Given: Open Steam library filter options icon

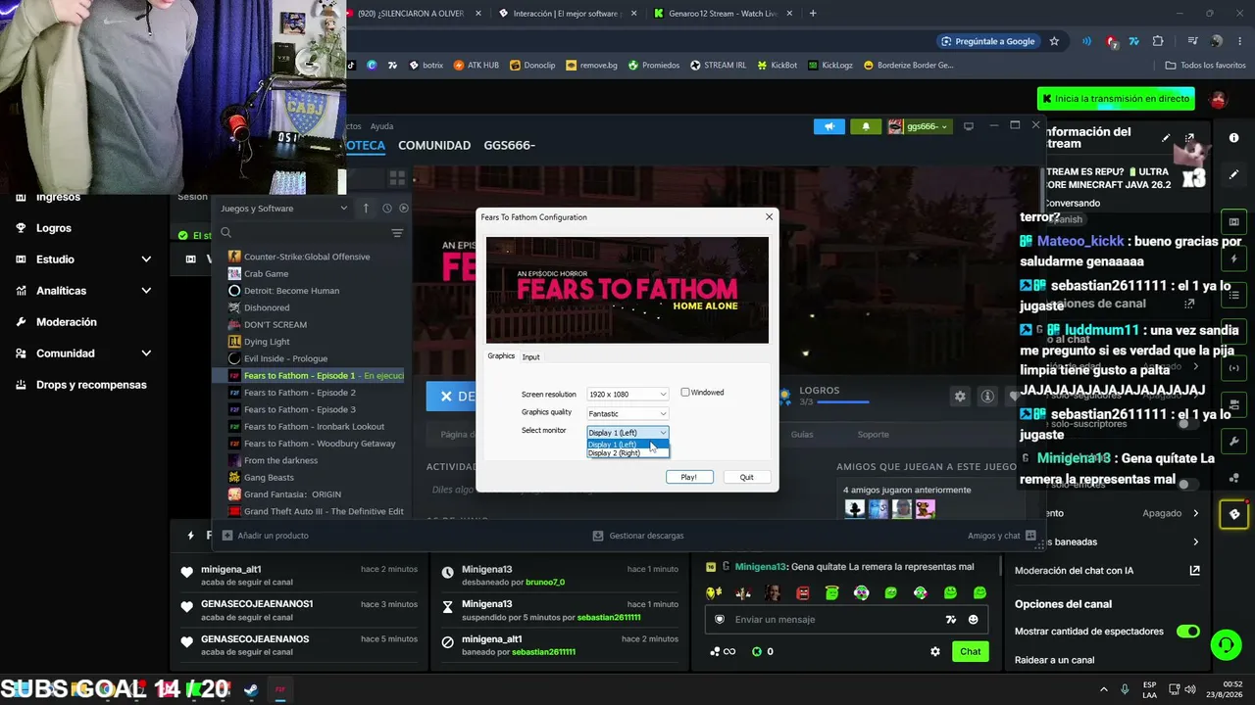Looking at the screenshot, I should click(397, 233).
